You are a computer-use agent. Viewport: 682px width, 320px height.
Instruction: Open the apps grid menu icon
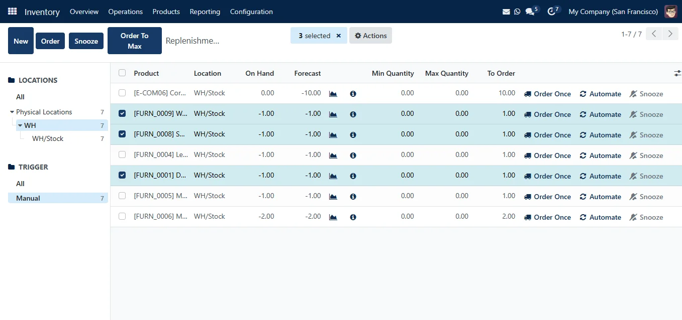click(x=13, y=12)
